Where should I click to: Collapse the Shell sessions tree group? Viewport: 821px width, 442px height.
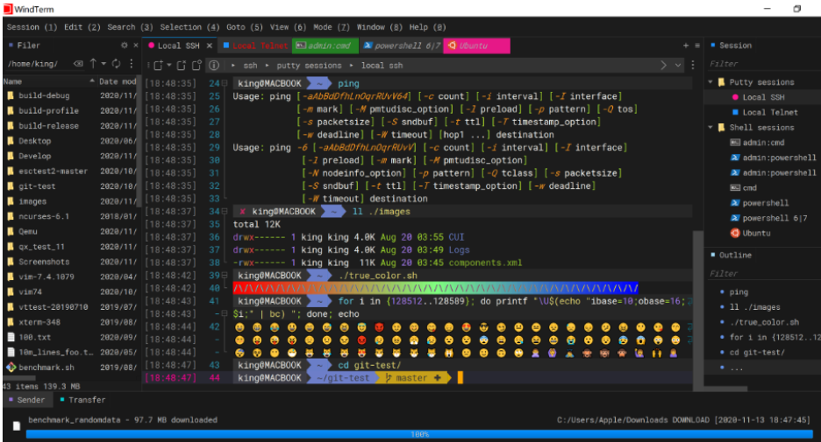tap(711, 128)
